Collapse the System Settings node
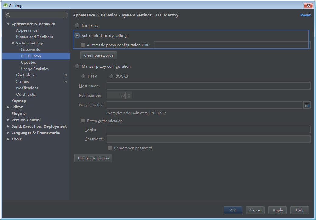This screenshot has height=220, width=316. click(13, 43)
